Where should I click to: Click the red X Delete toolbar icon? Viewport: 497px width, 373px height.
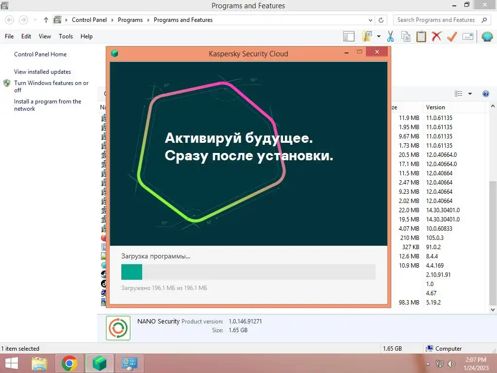pyautogui.click(x=436, y=36)
